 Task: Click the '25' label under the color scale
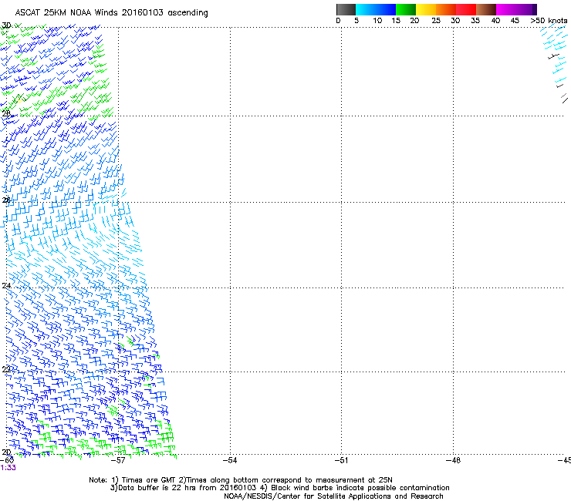coord(436,21)
